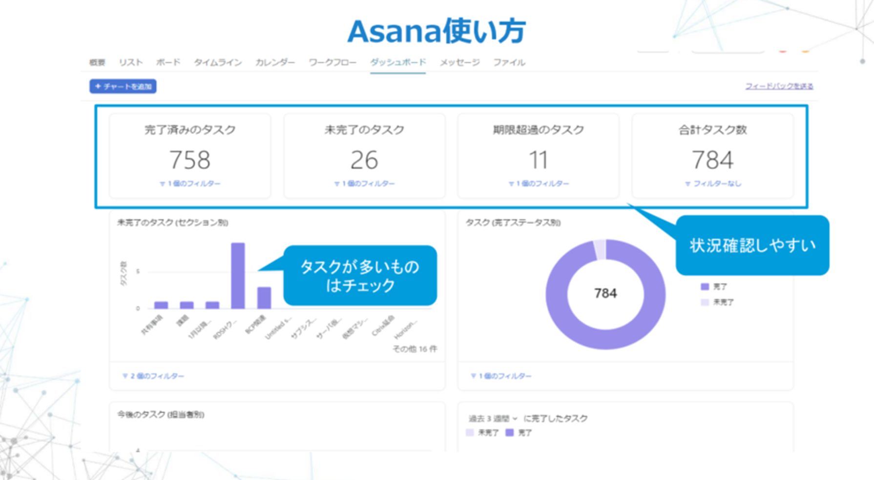Click 未完了 swatch in 完了したタスク legend

click(x=470, y=433)
